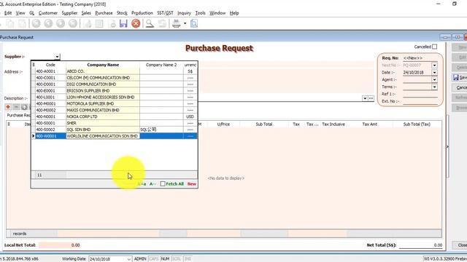Toggle the Cancelled checkbox
This screenshot has height=262, width=467.
[435, 47]
